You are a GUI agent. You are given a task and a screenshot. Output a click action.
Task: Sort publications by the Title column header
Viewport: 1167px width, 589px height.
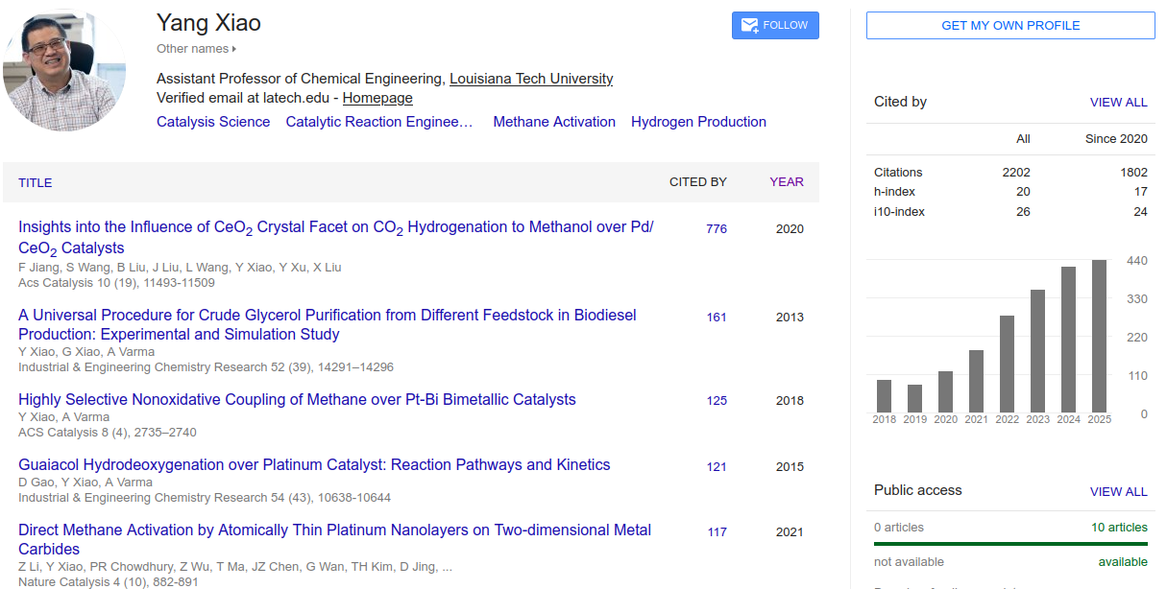(36, 182)
